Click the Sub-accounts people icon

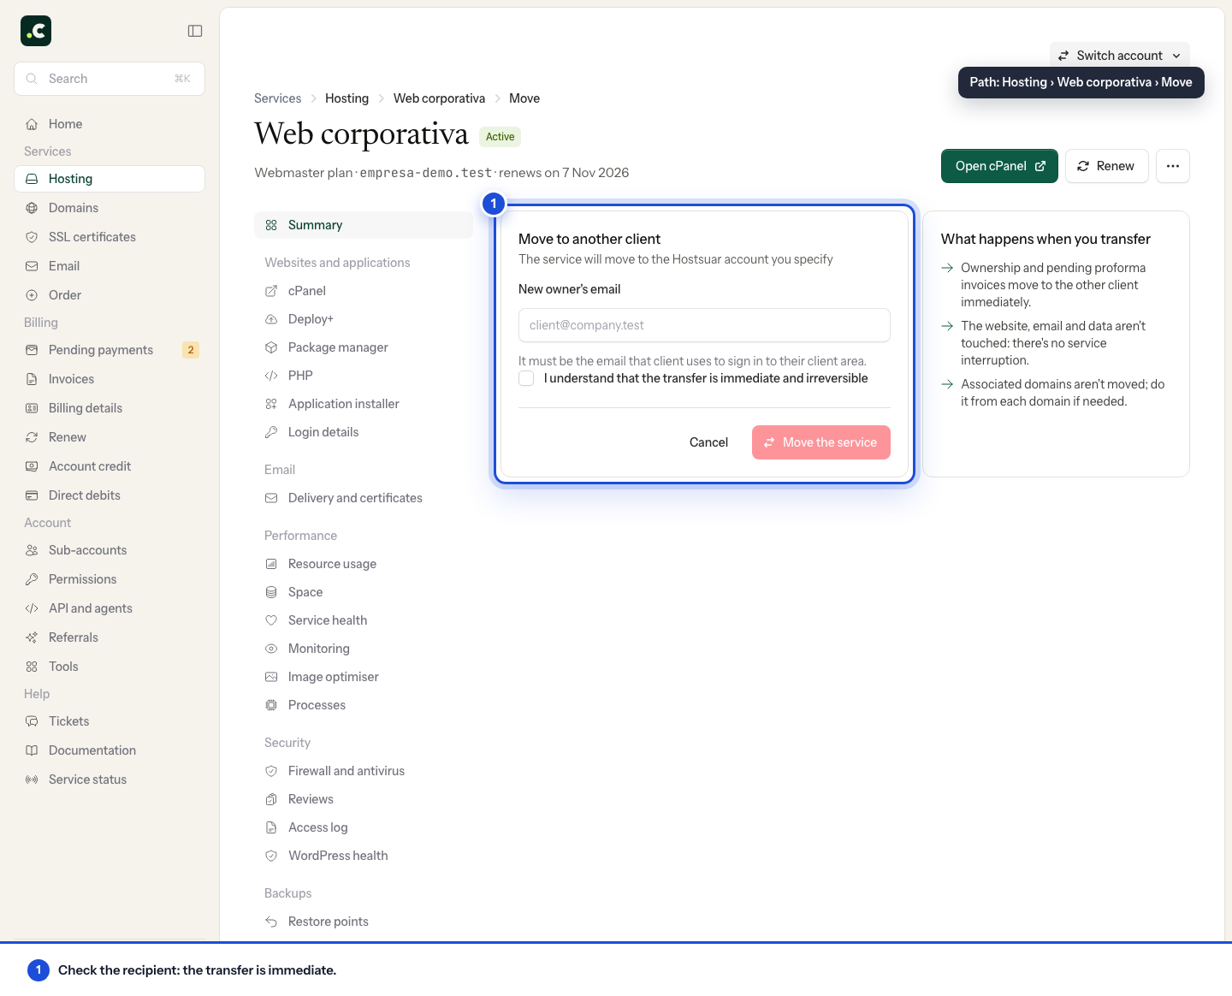tap(32, 550)
